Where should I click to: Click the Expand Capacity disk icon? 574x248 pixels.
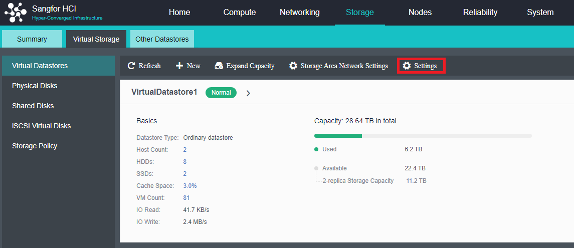click(219, 66)
